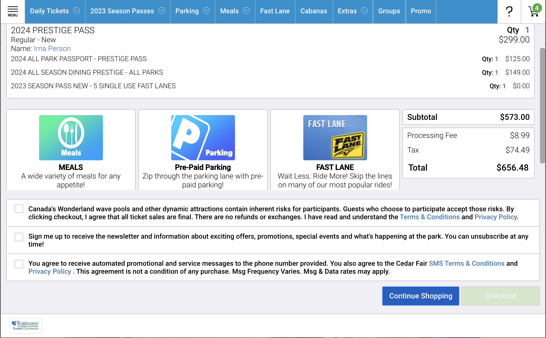Go to the Cabanas tab
The height and width of the screenshot is (338, 546).
click(314, 11)
